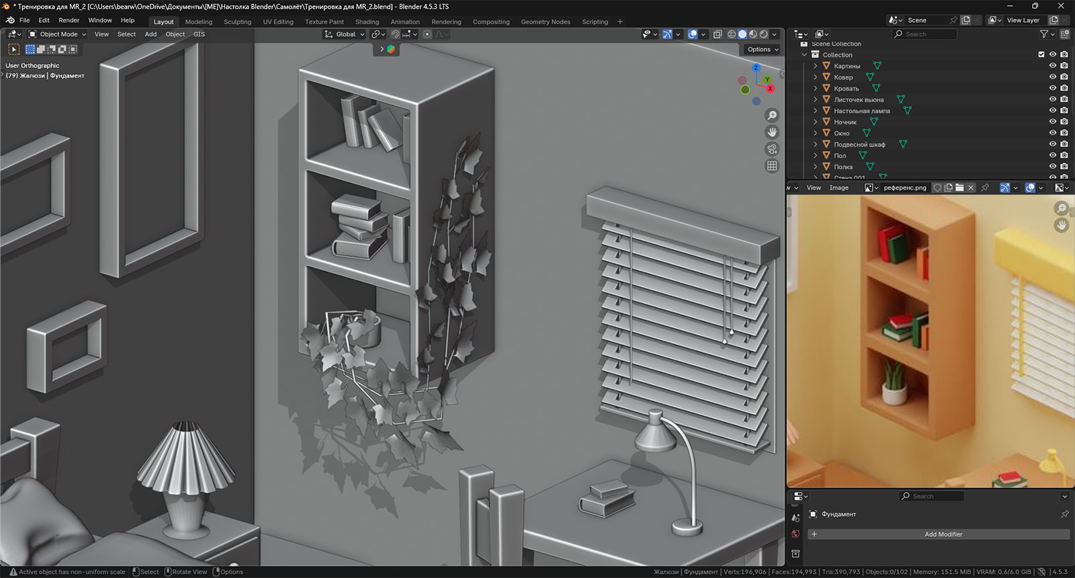This screenshot has width=1075, height=578.
Task: Toggle the camera view icon in the viewport
Action: tap(772, 149)
